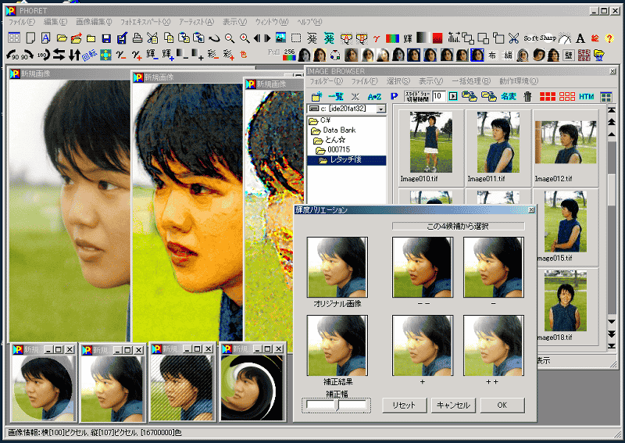Select the Data Bank folder in tree
The width and height of the screenshot is (625, 443).
tap(334, 130)
